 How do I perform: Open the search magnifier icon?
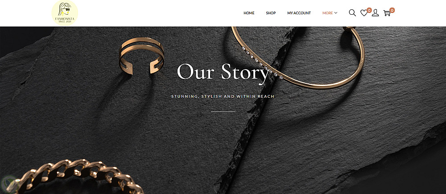click(352, 13)
